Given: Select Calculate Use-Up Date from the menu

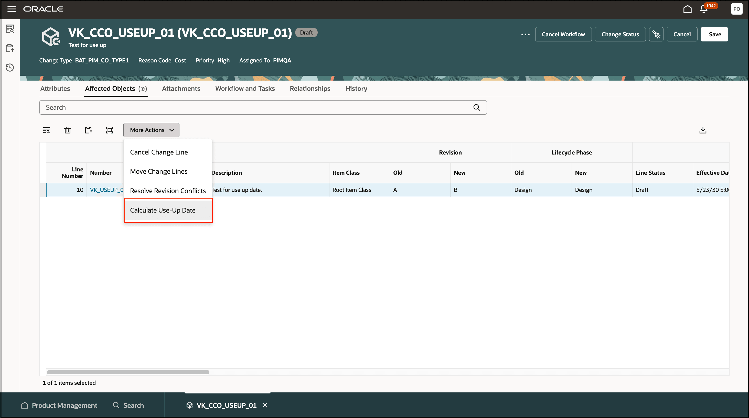Looking at the screenshot, I should click(x=163, y=210).
